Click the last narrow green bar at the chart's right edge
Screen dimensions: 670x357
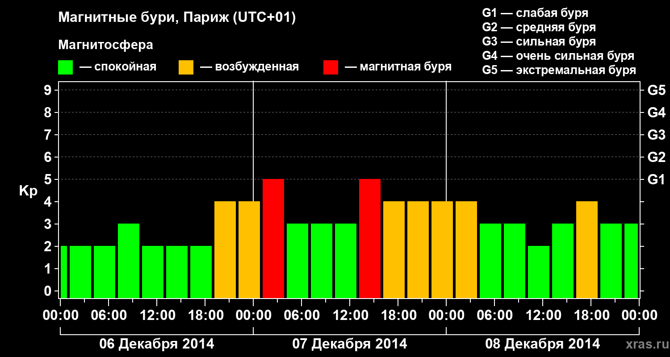pos(631,261)
